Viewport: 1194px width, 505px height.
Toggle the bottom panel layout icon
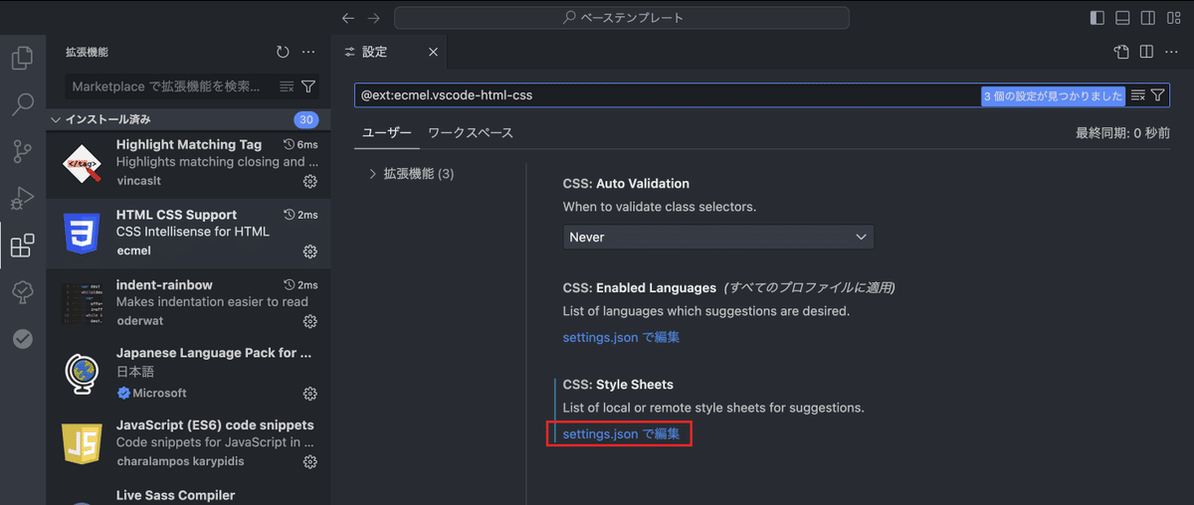coord(1123,18)
